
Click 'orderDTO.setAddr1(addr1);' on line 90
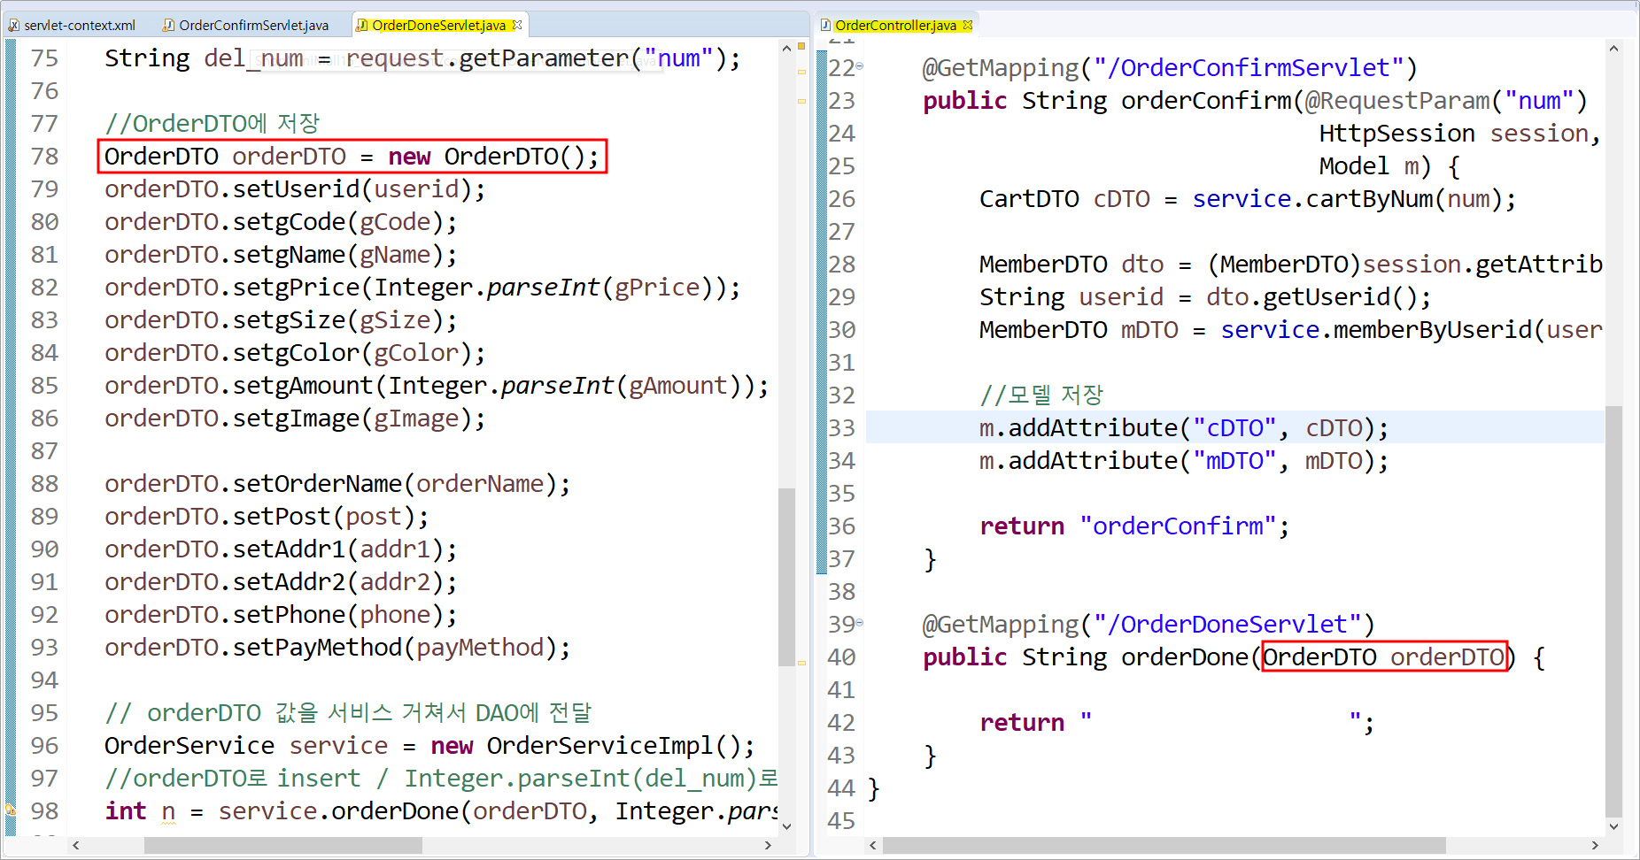(281, 549)
